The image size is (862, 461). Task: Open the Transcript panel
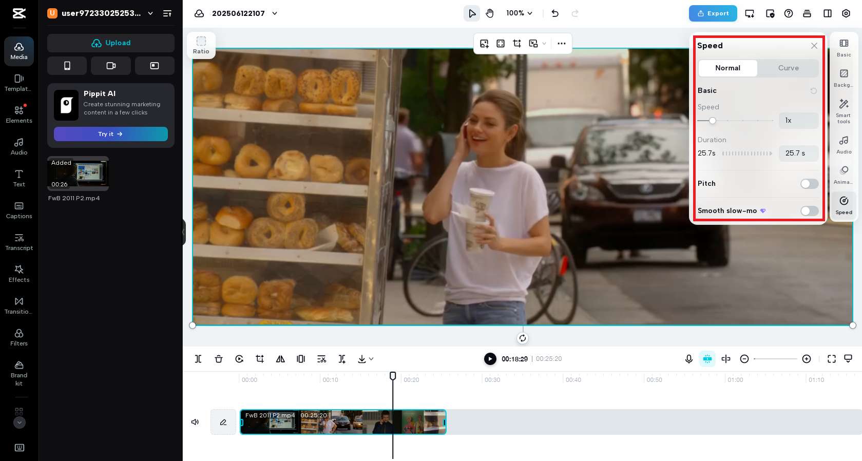coord(19,242)
